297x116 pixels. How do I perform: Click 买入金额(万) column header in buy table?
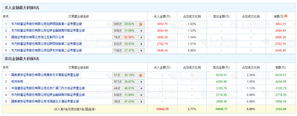tap(162, 17)
